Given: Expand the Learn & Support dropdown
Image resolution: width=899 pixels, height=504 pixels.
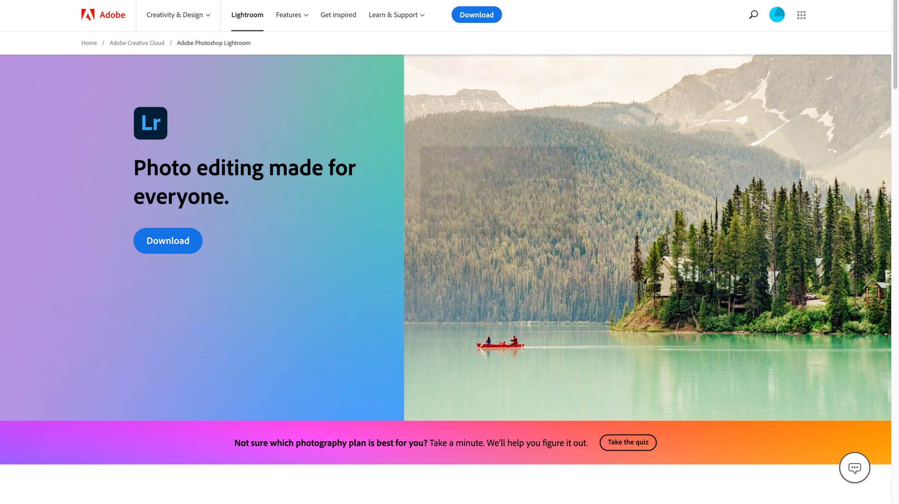Looking at the screenshot, I should click(396, 15).
